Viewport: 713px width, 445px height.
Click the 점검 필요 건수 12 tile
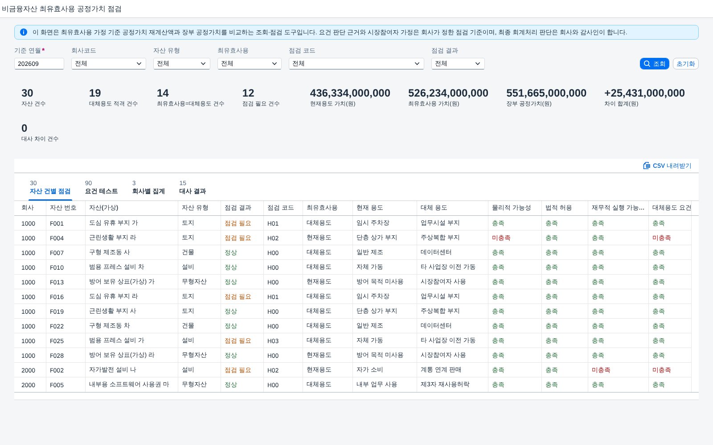261,97
